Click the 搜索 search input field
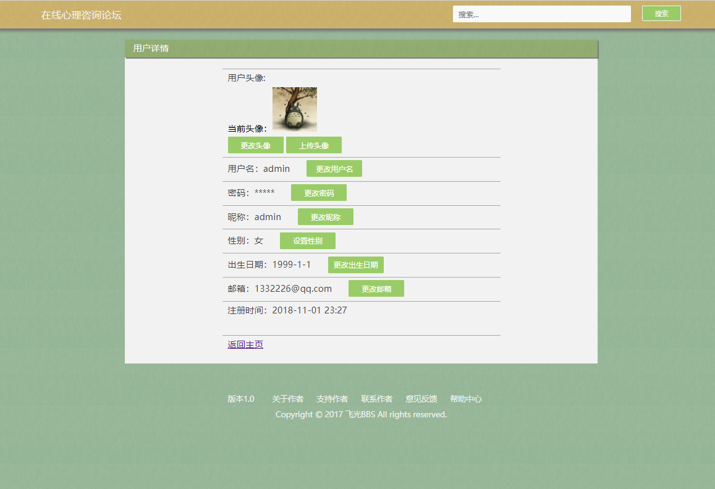This screenshot has width=715, height=489. coord(542,13)
